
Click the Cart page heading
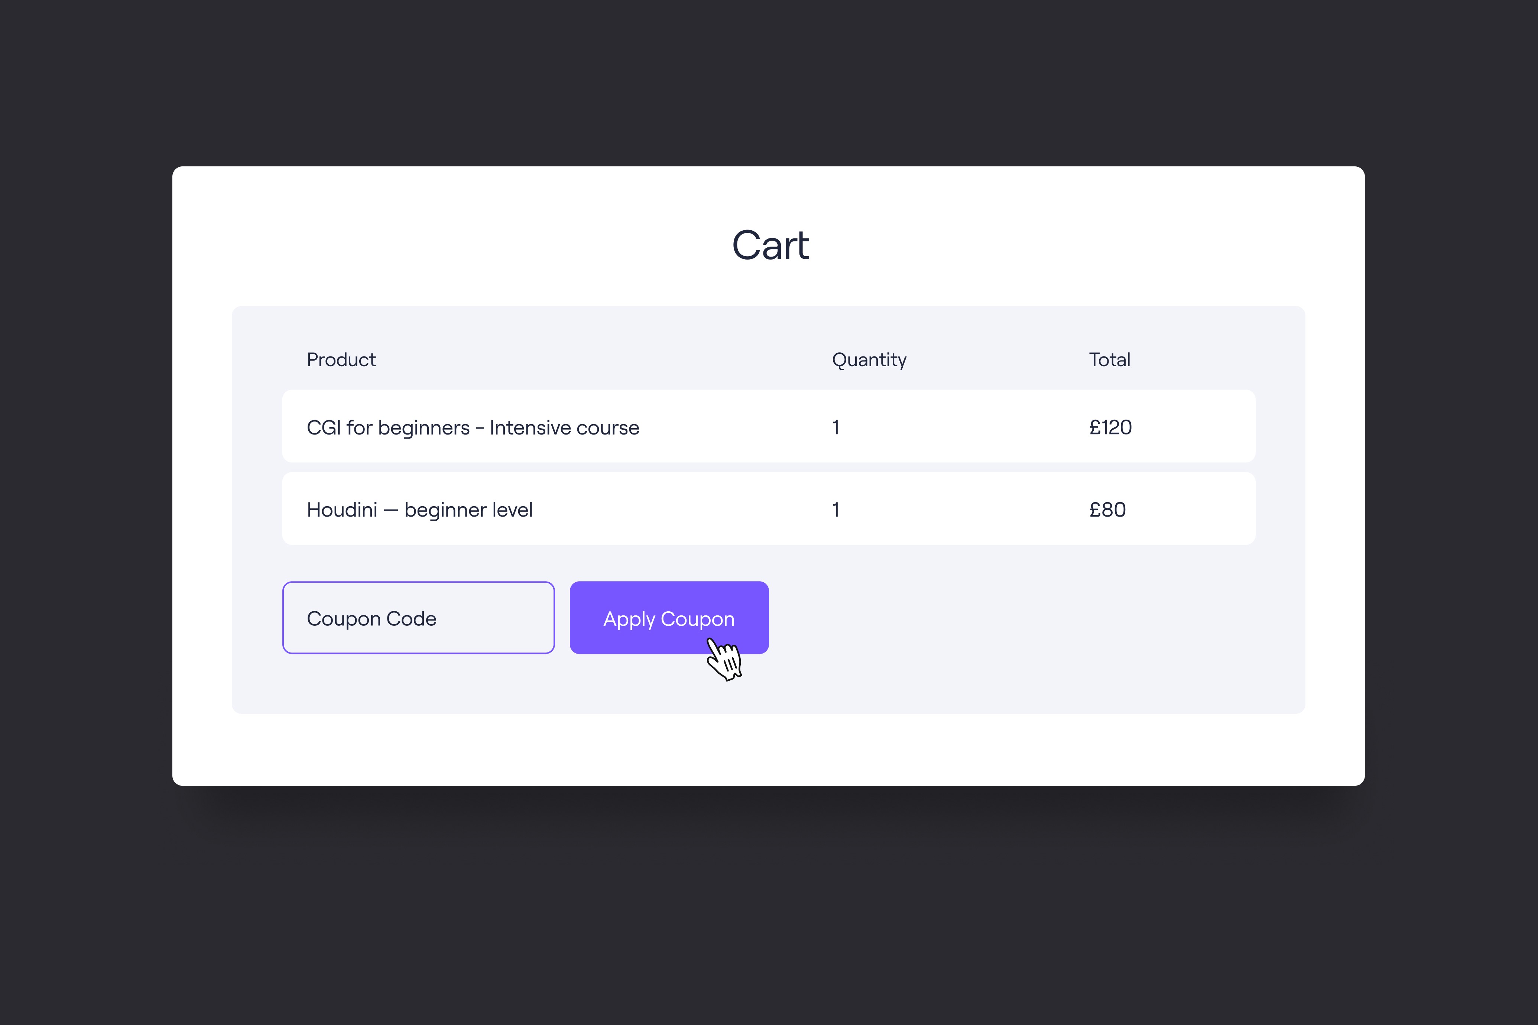[x=770, y=246]
